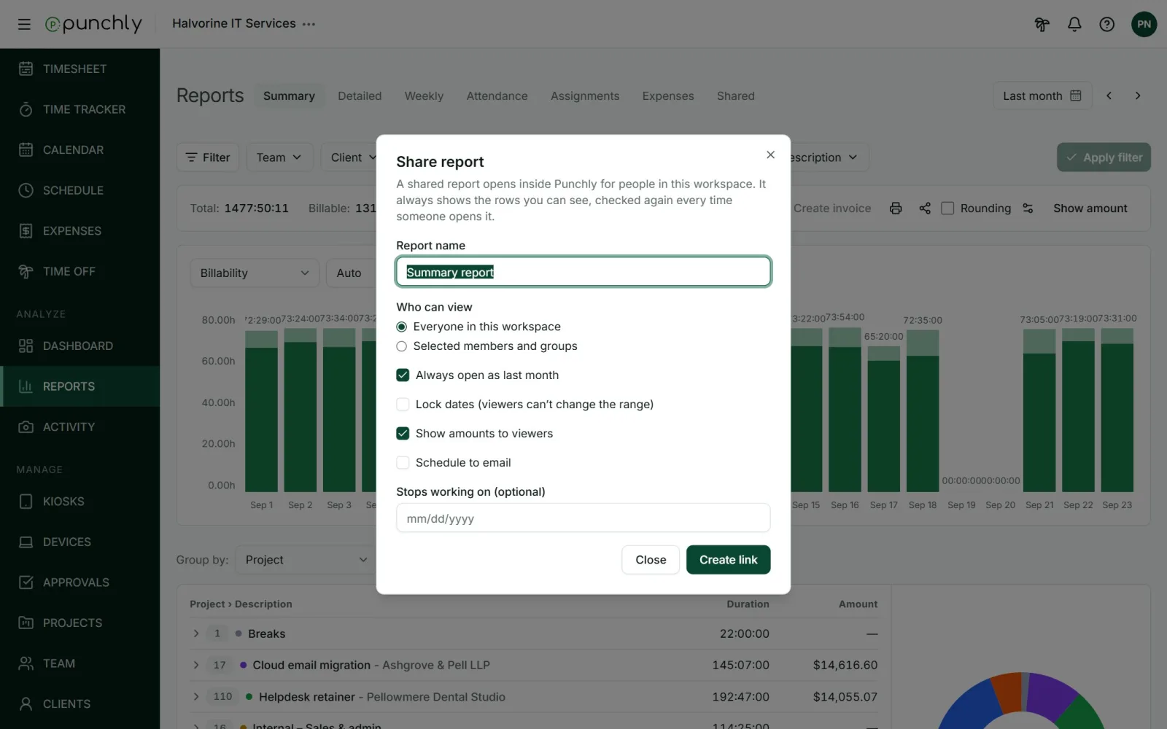Image resolution: width=1167 pixels, height=729 pixels.
Task: Open the PN user avatar menu
Action: click(1144, 24)
